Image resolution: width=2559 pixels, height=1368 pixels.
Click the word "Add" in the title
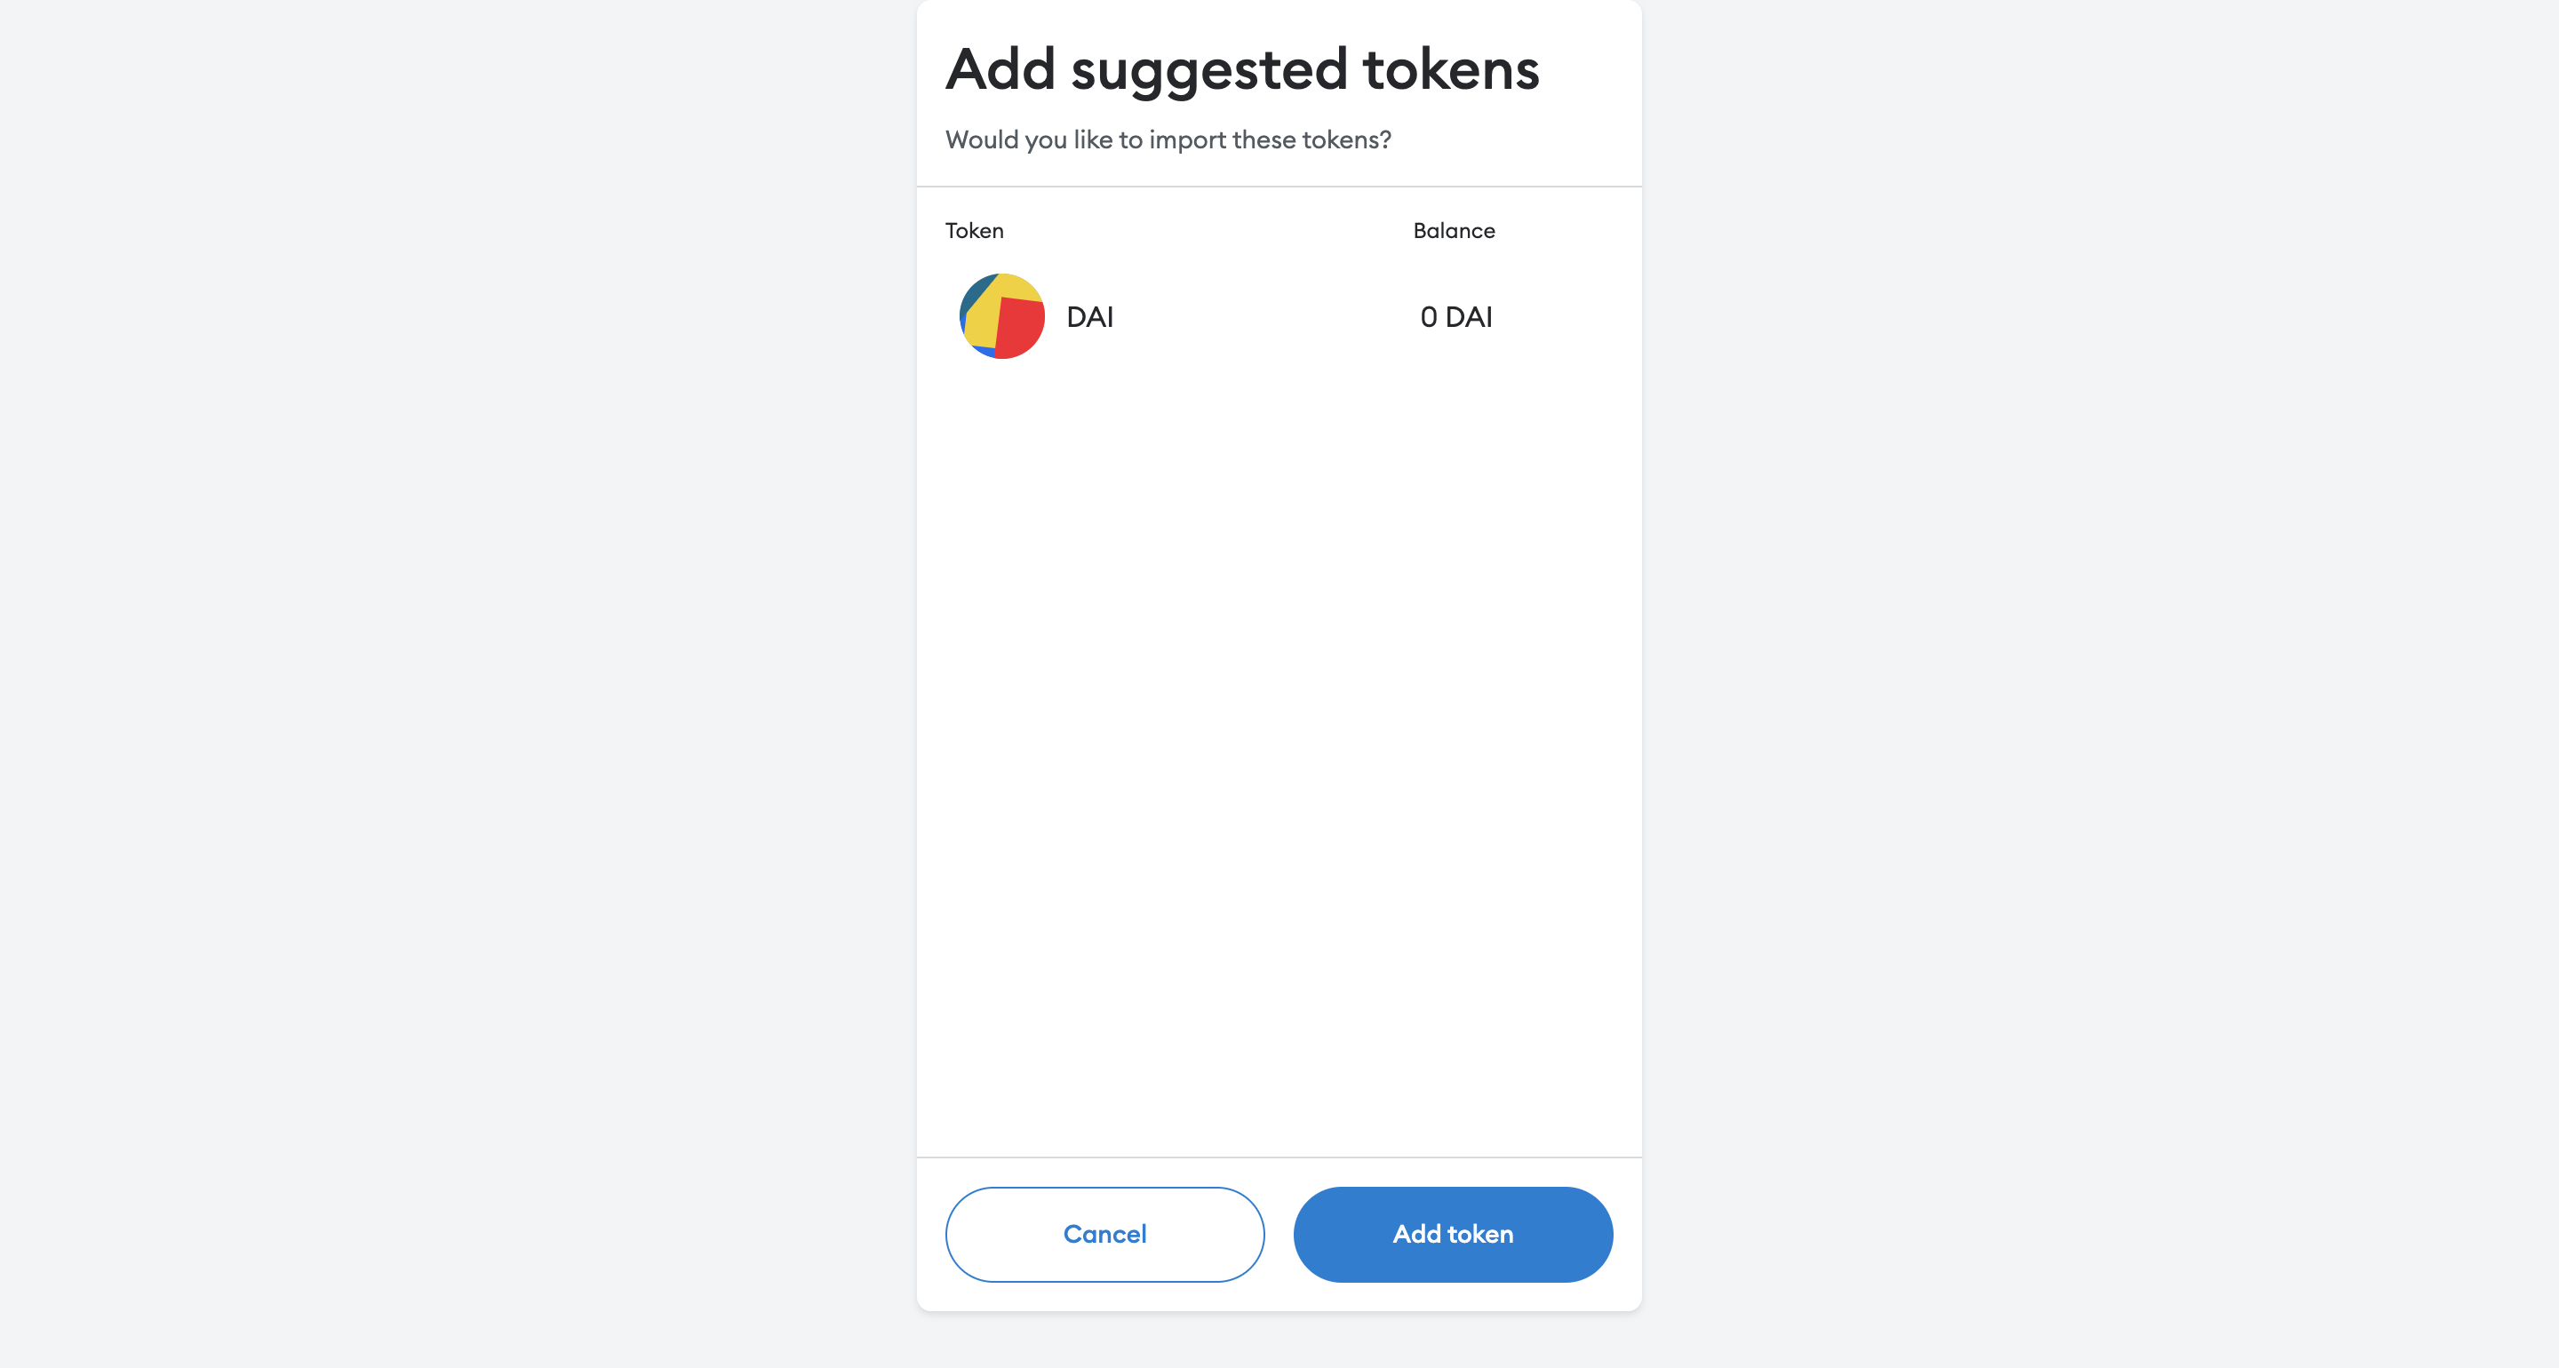click(x=1000, y=68)
